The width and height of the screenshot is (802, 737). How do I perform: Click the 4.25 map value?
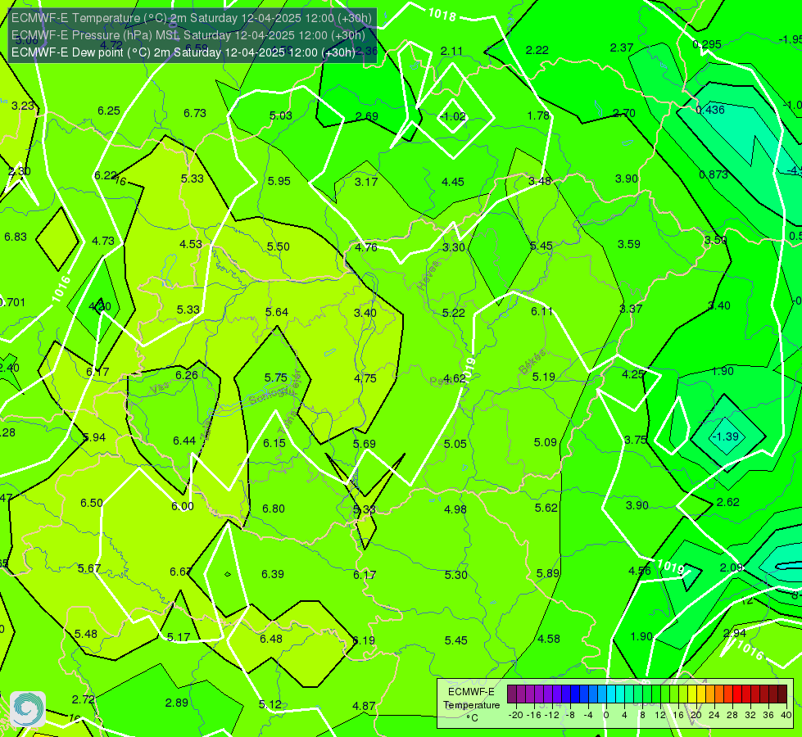click(632, 374)
